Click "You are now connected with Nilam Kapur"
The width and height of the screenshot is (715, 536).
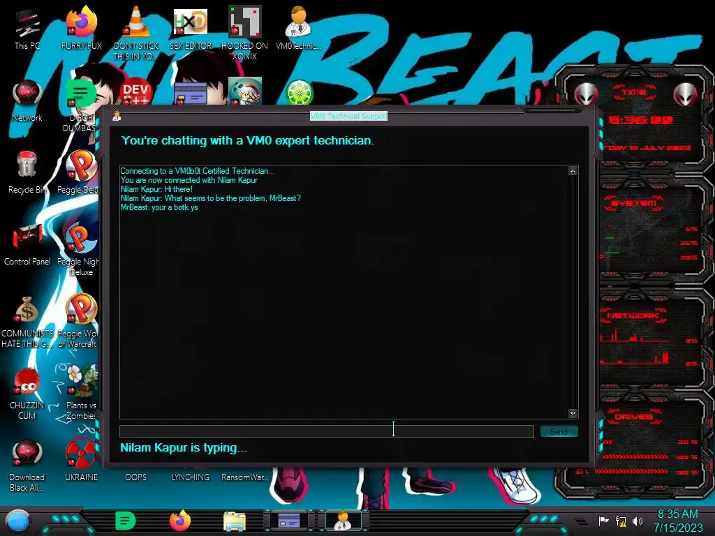pos(189,180)
